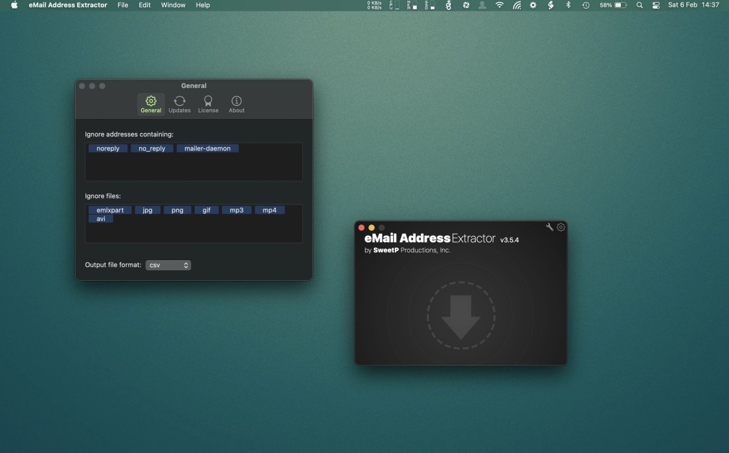Open the Wi-Fi menu in menu bar
The height and width of the screenshot is (453, 729).
(x=498, y=5)
